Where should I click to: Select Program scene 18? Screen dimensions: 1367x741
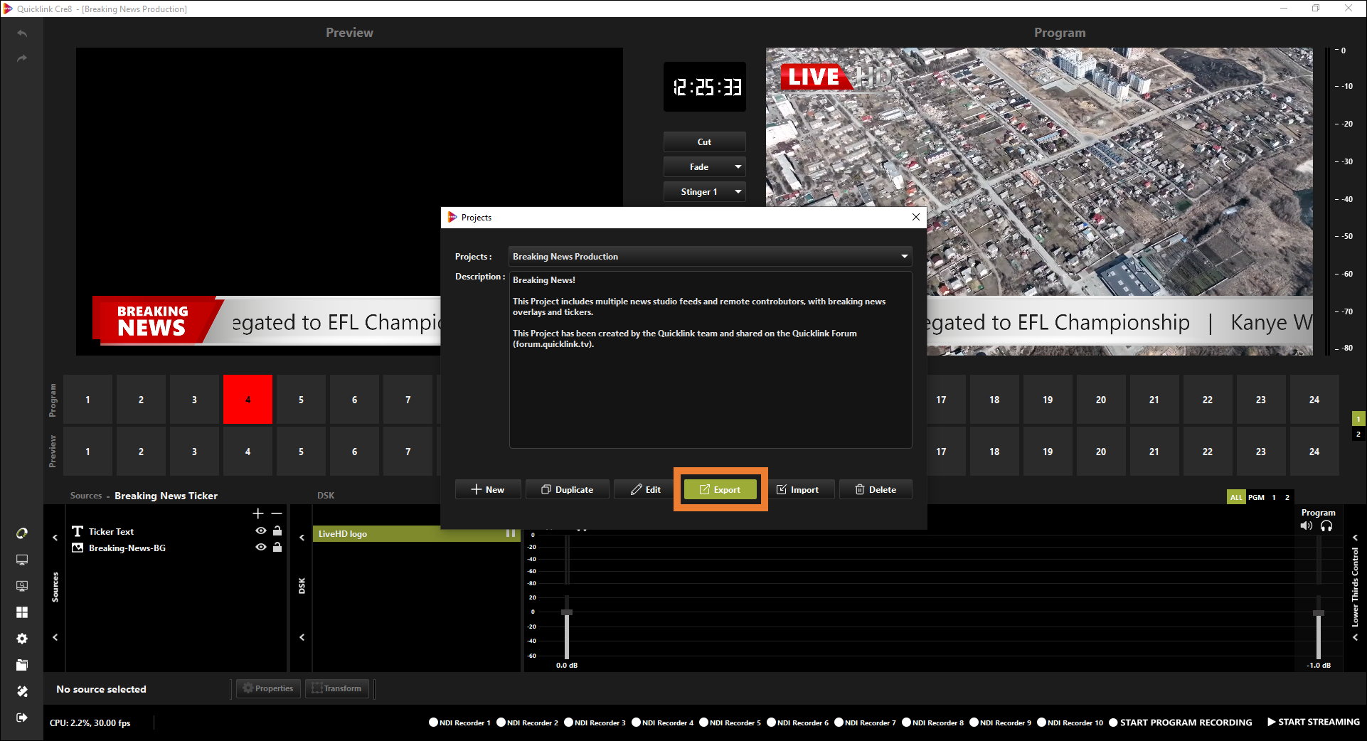994,400
